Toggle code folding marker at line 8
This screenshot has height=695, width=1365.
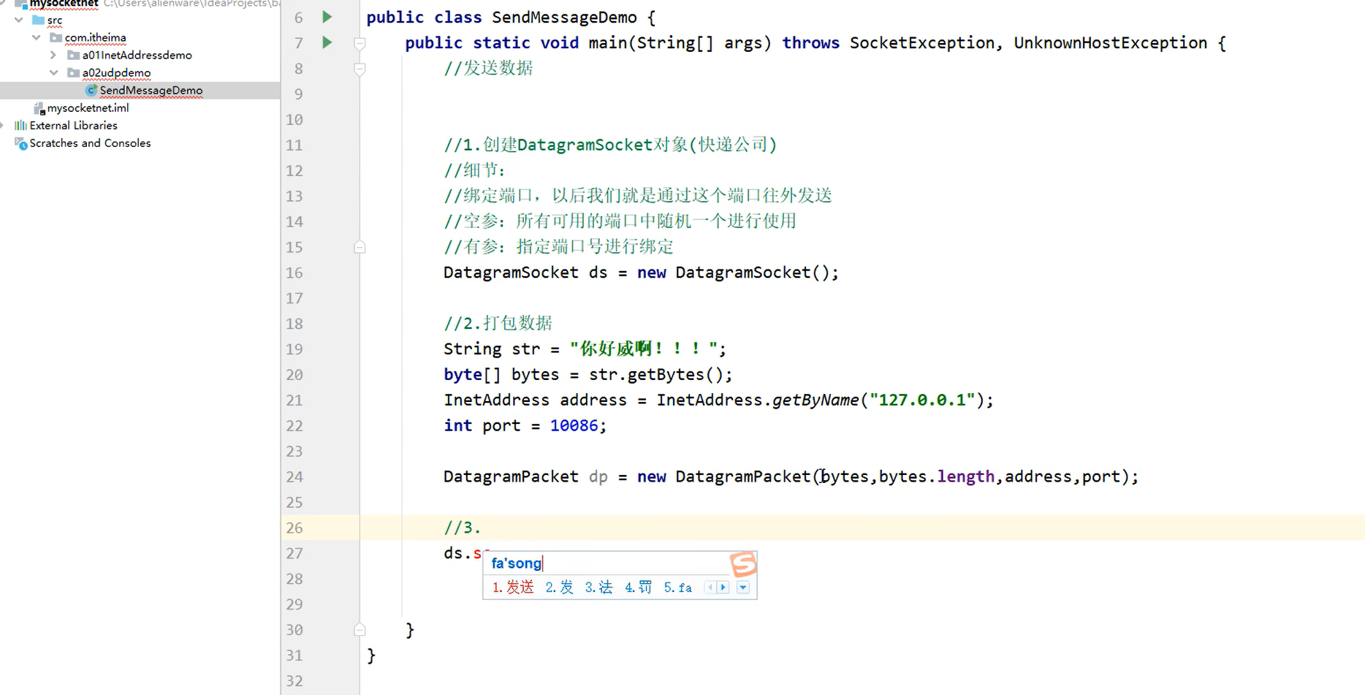pyautogui.click(x=359, y=68)
